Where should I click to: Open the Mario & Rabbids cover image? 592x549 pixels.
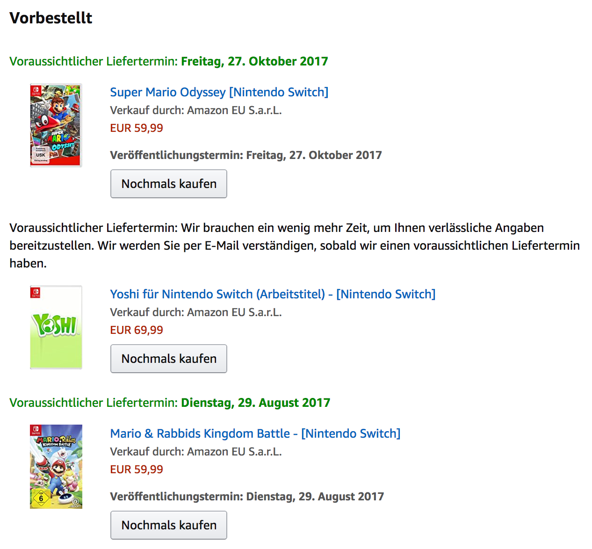tap(56, 466)
